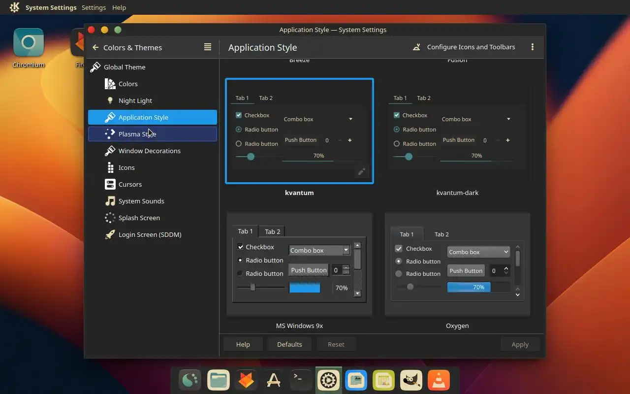Screen dimensions: 630x394
Task: Open Combo box in kvantum preview
Action: 318,119
